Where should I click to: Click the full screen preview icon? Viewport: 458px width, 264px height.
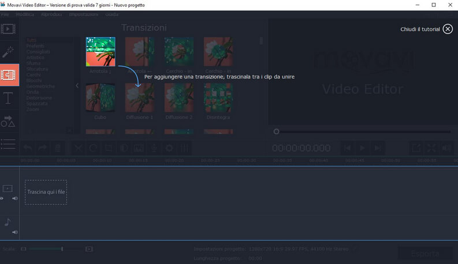tap(431, 148)
